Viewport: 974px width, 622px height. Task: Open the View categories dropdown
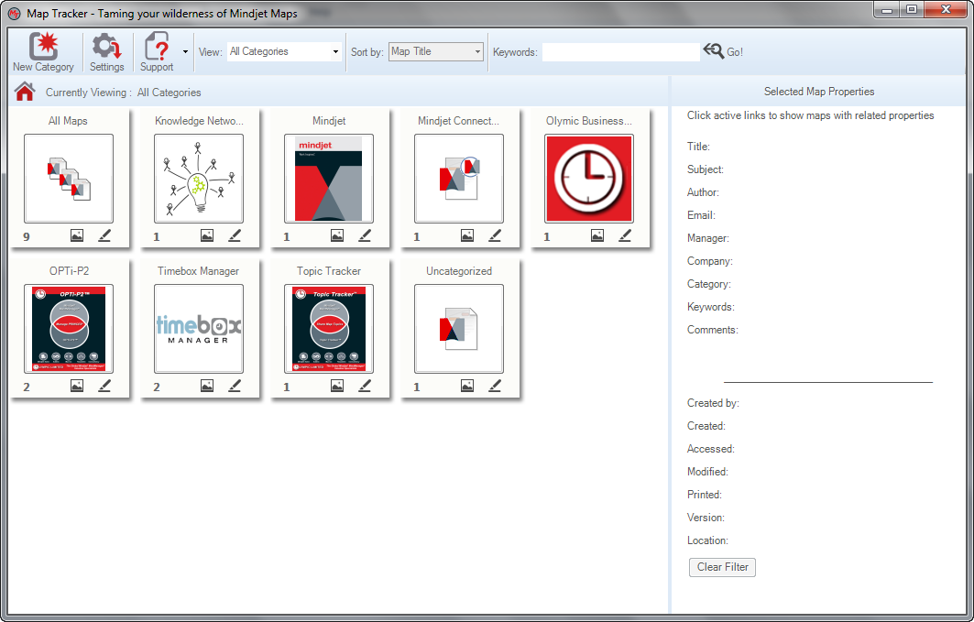click(x=284, y=52)
